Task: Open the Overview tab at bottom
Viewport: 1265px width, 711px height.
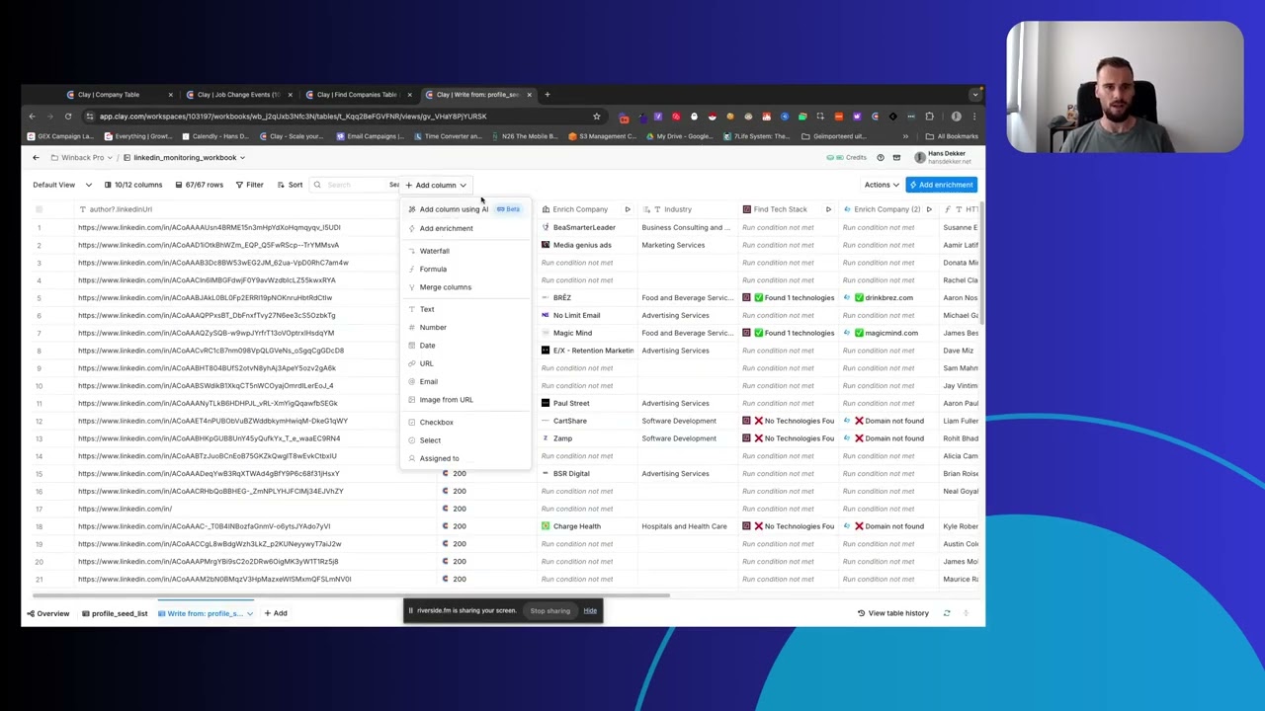Action: pos(48,613)
